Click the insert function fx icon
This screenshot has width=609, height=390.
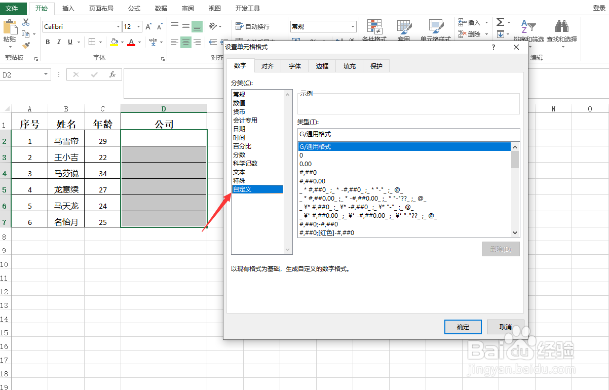click(x=112, y=74)
